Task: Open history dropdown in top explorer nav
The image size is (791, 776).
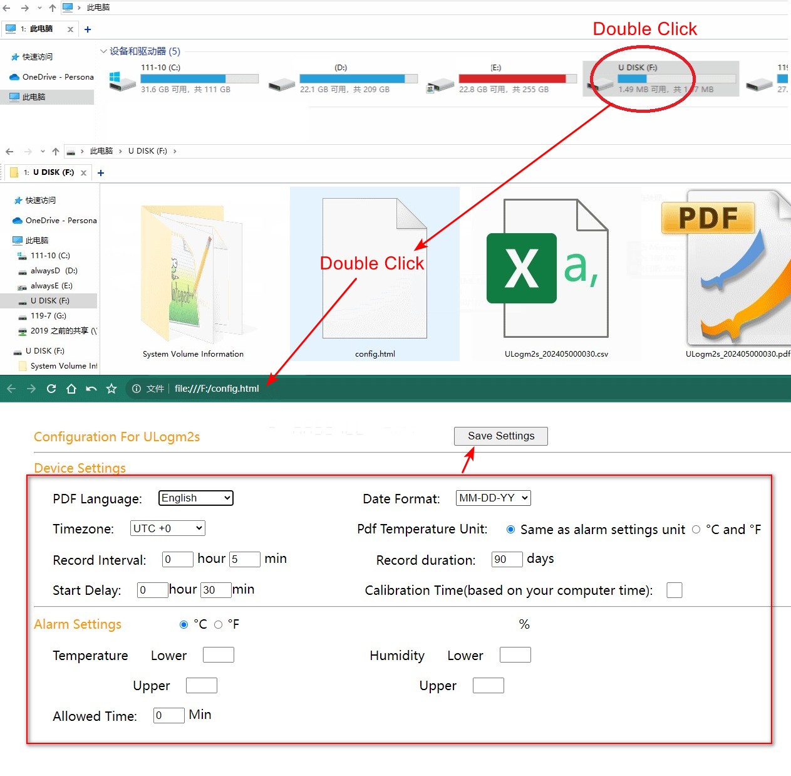Action: 39,8
